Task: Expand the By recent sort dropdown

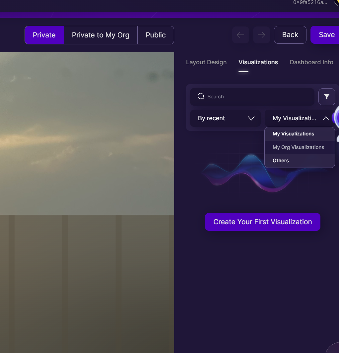Action: tap(225, 118)
